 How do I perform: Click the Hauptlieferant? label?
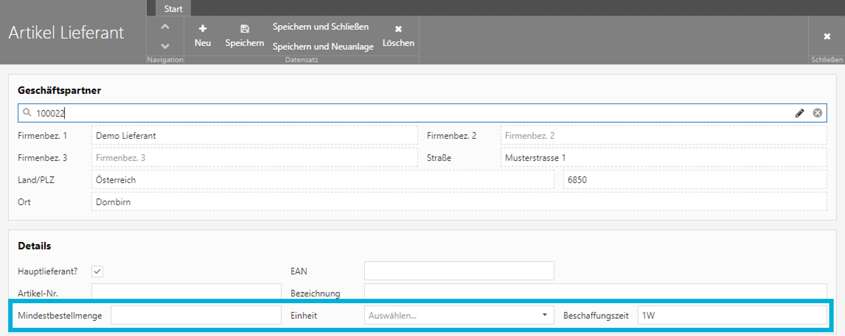click(x=48, y=271)
